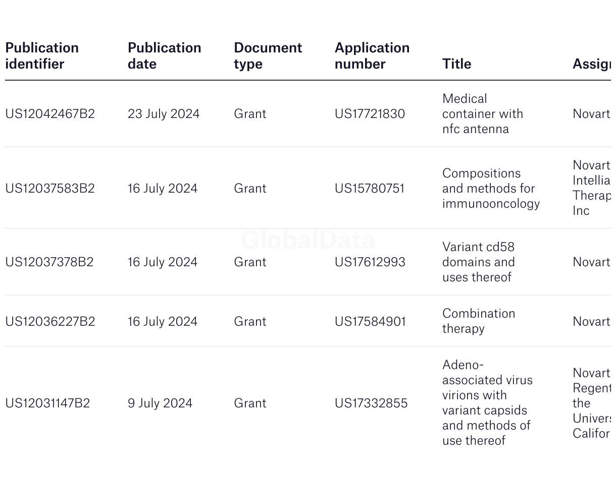Select the Title column header

click(x=456, y=64)
